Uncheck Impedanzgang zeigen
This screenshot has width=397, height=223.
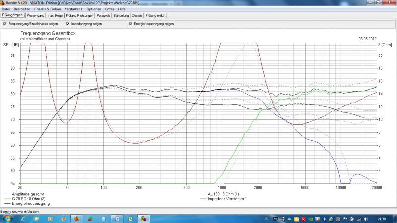(x=68, y=23)
